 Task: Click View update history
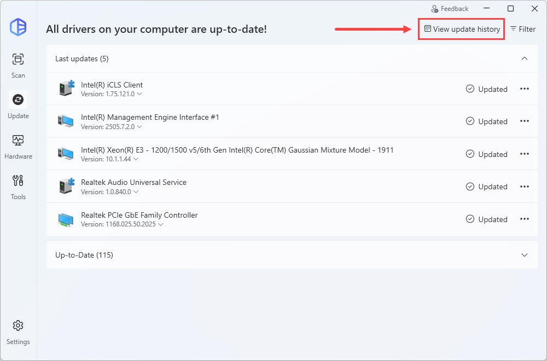[462, 29]
